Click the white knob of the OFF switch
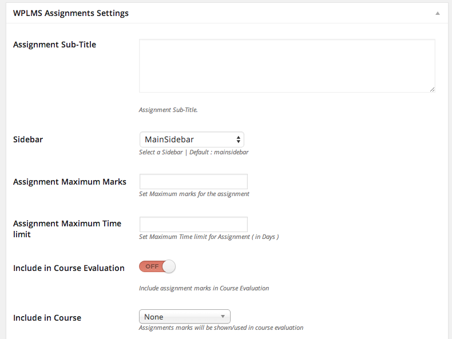The width and height of the screenshot is (452, 339). coord(169,266)
